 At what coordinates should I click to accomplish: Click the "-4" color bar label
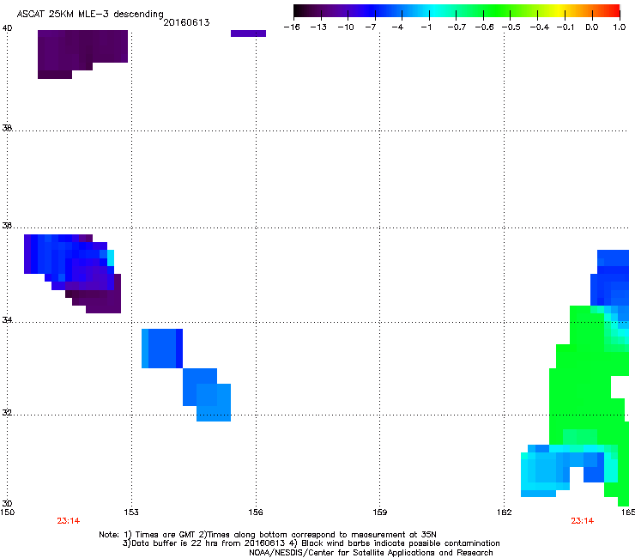pos(397,27)
